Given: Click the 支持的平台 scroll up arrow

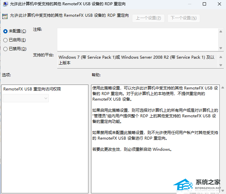Looking at the screenshot, I should coord(221,57).
